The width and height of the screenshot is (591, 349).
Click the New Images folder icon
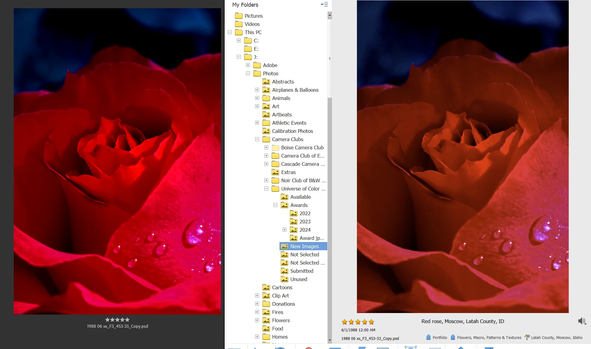tap(284, 246)
